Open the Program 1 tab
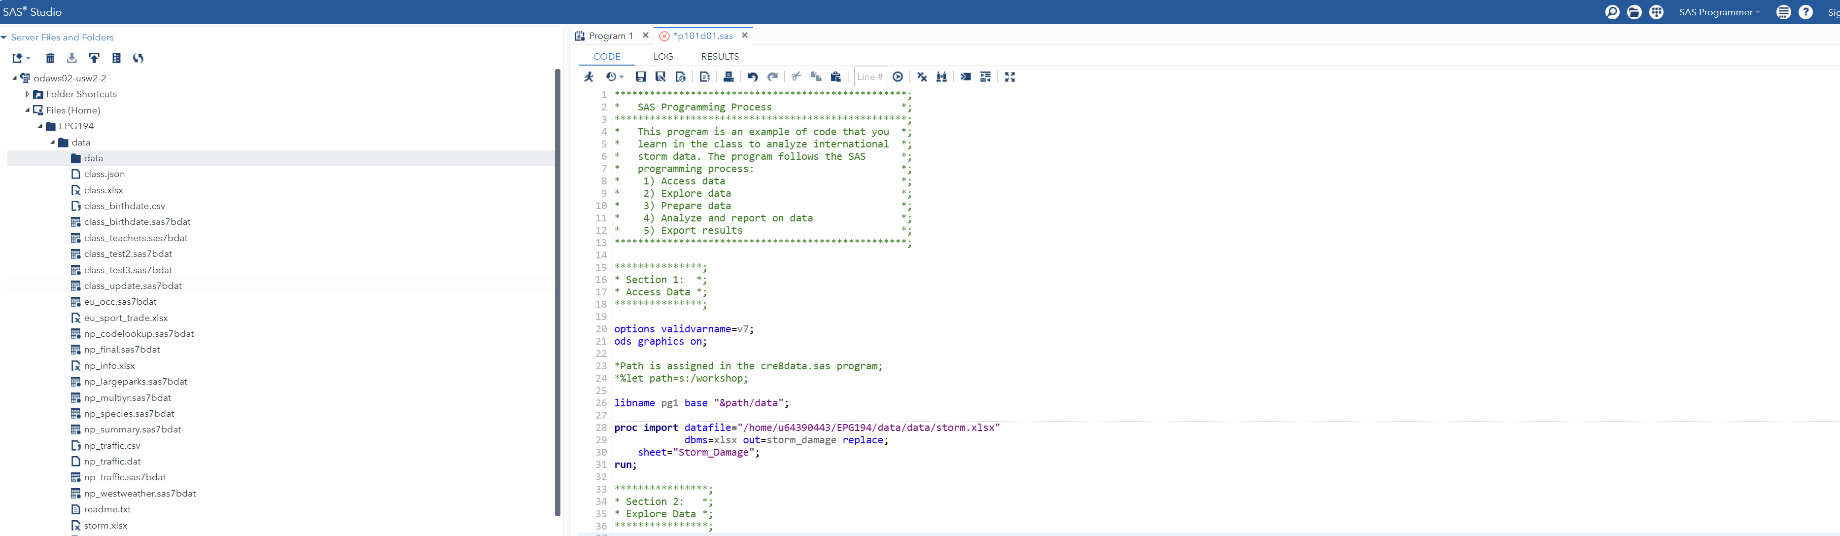Viewport: 1840px width, 536px height. 611,35
